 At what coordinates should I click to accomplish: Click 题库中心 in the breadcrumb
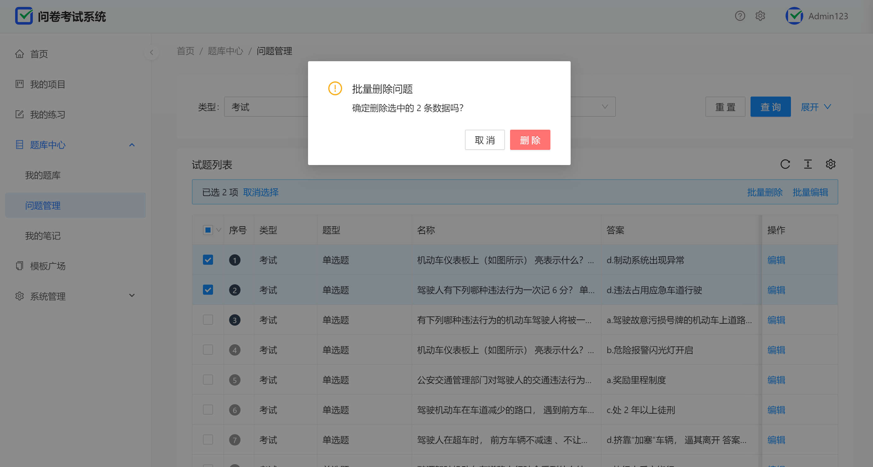coord(225,51)
